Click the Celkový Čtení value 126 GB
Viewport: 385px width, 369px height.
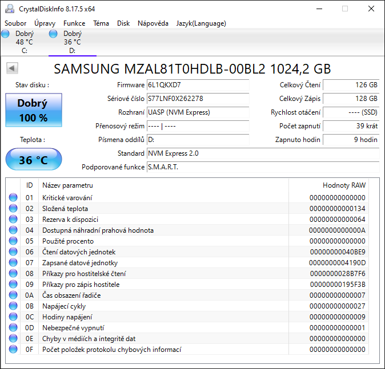click(351, 85)
